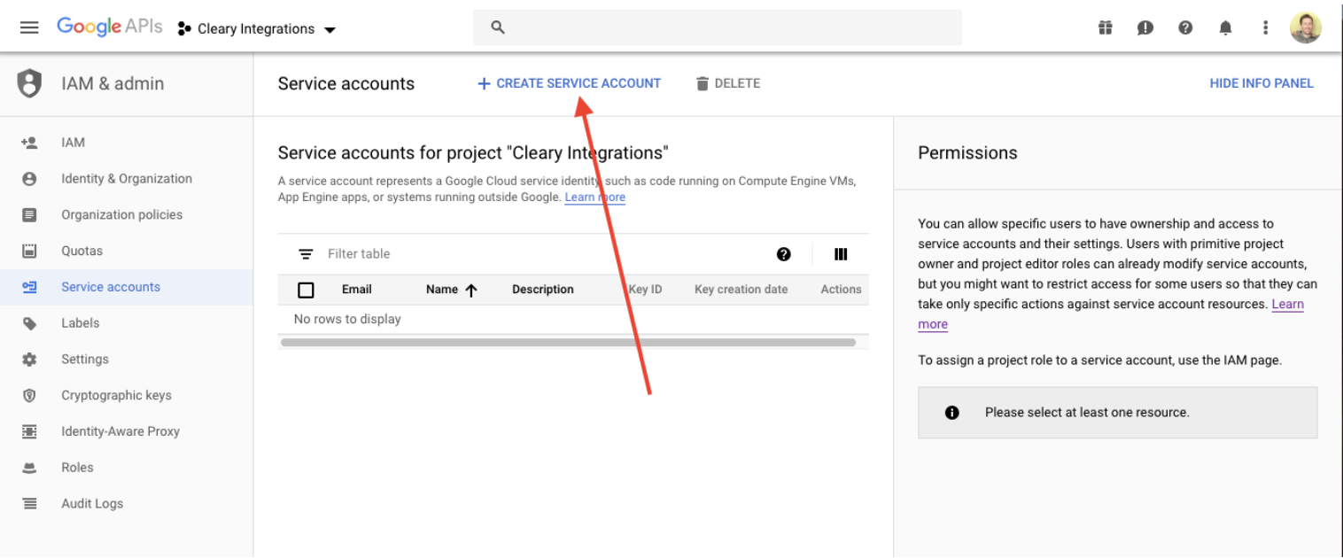The image size is (1343, 558).
Task: Click the filter table icon
Action: (x=306, y=254)
